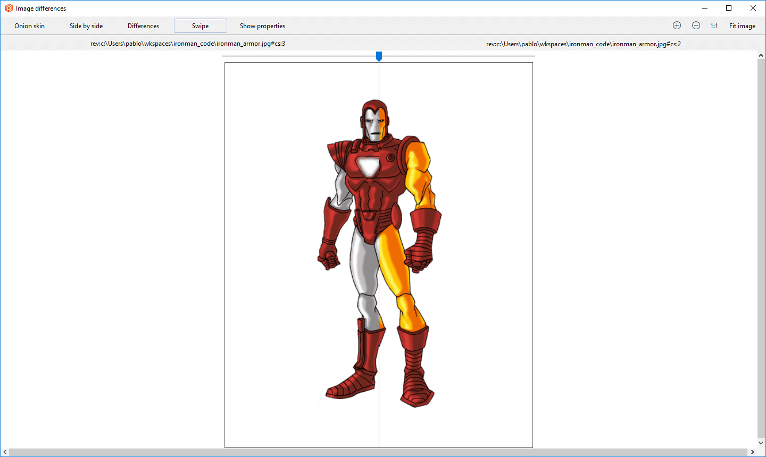Click the horizontal scrollbar left arrow
This screenshot has width=766, height=457.
5,452
